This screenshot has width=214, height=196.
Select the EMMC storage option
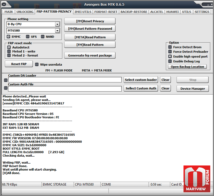coord(9,37)
